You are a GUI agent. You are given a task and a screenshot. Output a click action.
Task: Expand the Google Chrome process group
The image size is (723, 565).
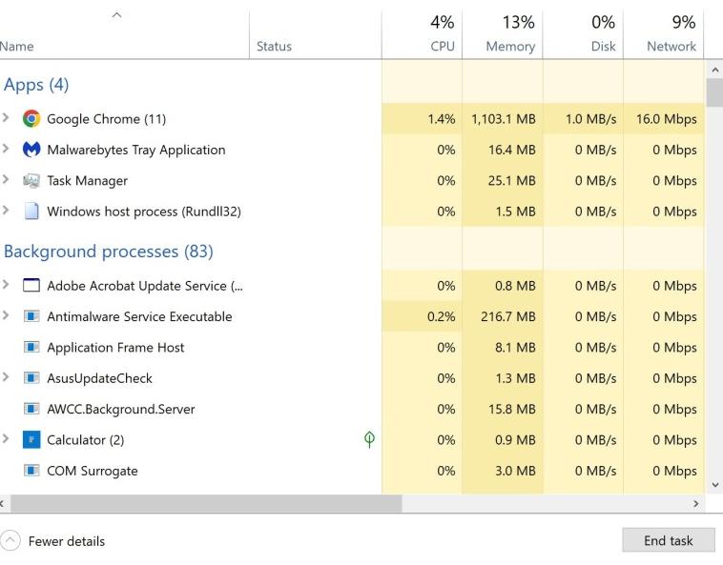pos(8,119)
